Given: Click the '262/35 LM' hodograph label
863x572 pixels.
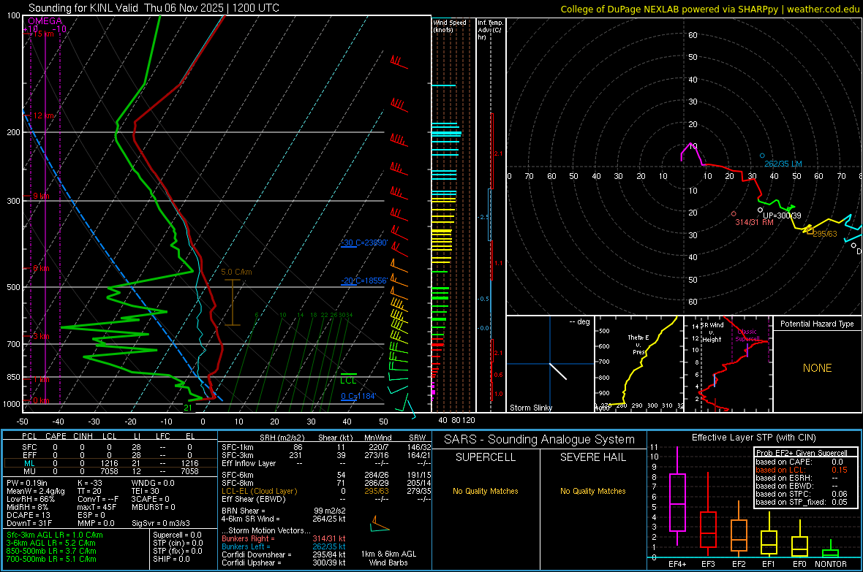Looking at the screenshot, I should point(783,164).
